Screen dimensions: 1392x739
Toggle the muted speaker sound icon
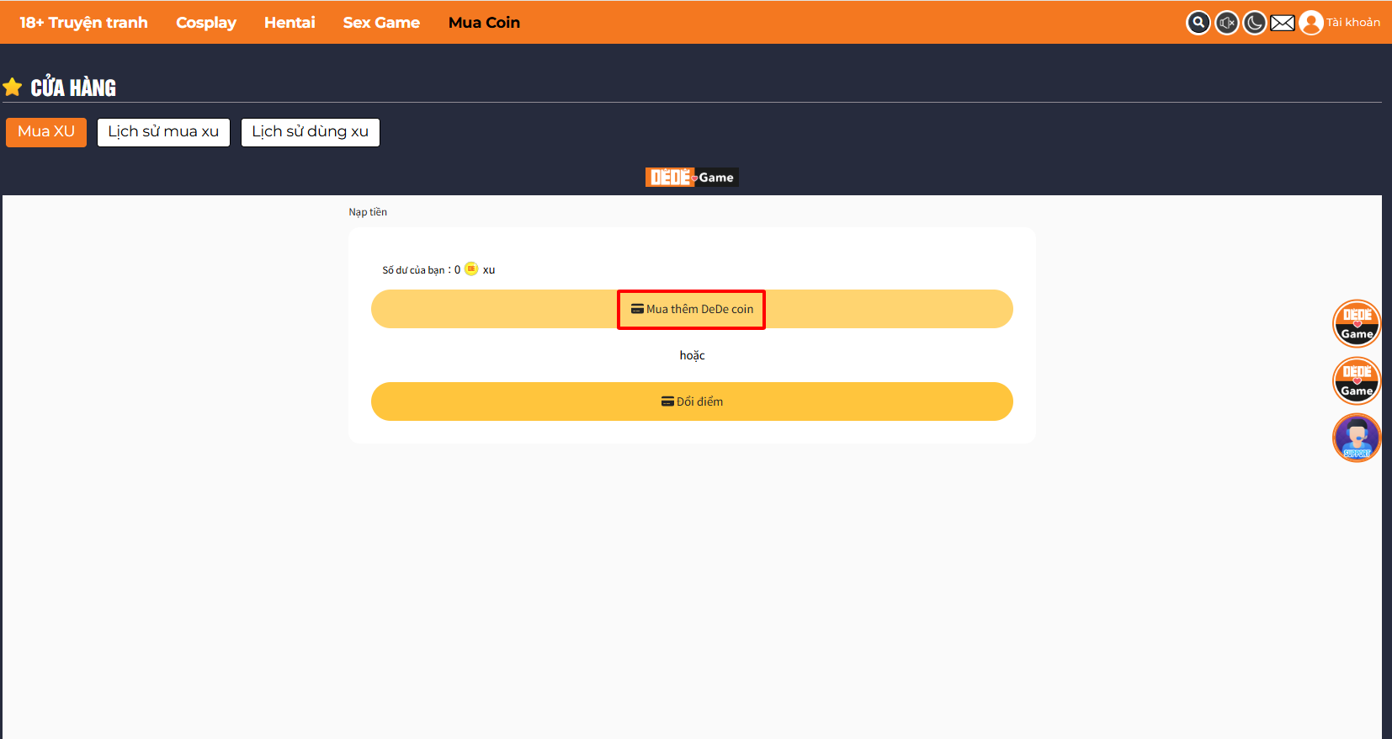pyautogui.click(x=1227, y=23)
